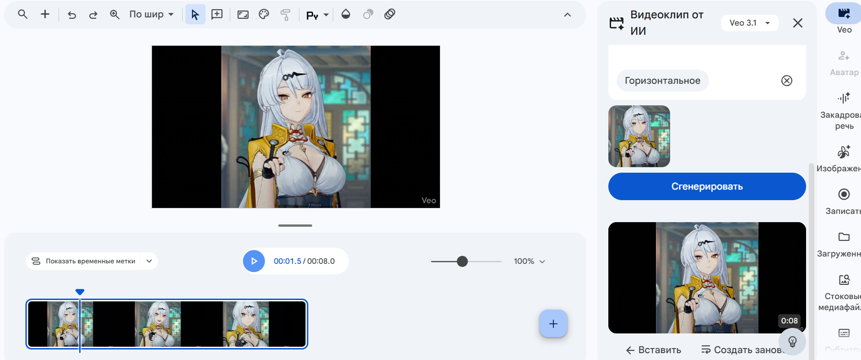Image resolution: width=861 pixels, height=360 pixels.
Task: Click the fill color droplet icon
Action: [x=346, y=15]
